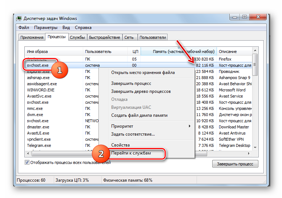Sort by Имя образа column header
Screen dimensions: 282x198
coord(54,51)
